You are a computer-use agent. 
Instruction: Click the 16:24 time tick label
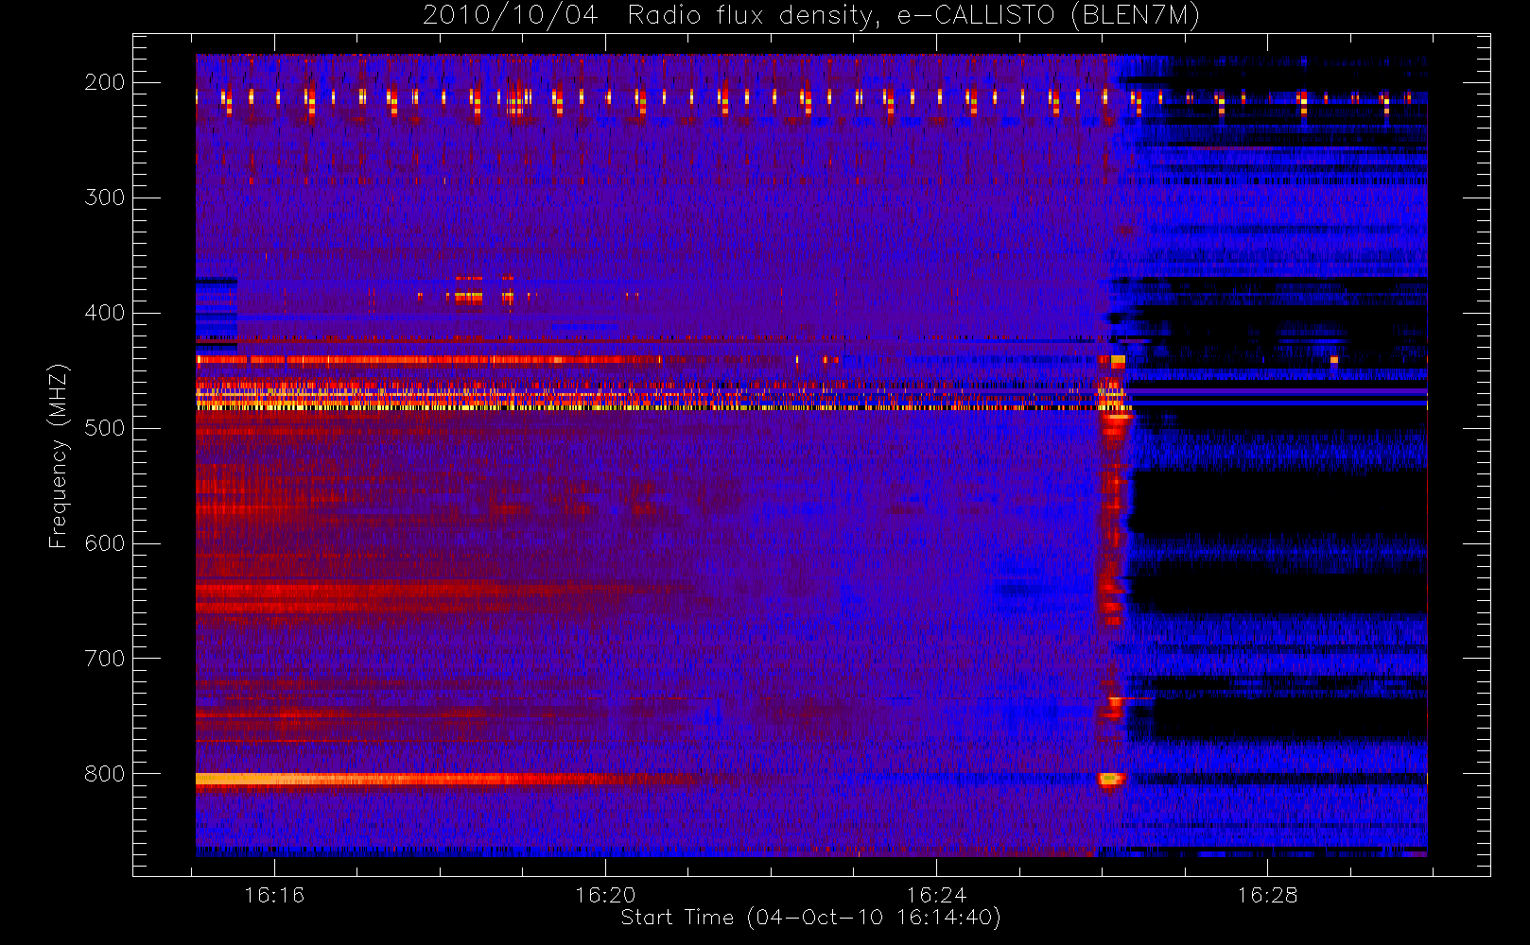(x=936, y=895)
